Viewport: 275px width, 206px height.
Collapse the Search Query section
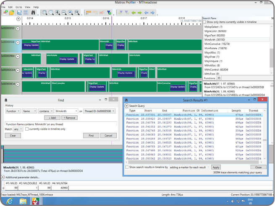[126, 106]
